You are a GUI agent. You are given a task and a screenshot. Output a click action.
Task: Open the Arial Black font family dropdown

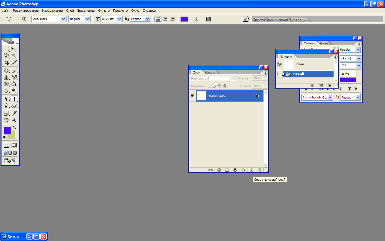pos(63,19)
